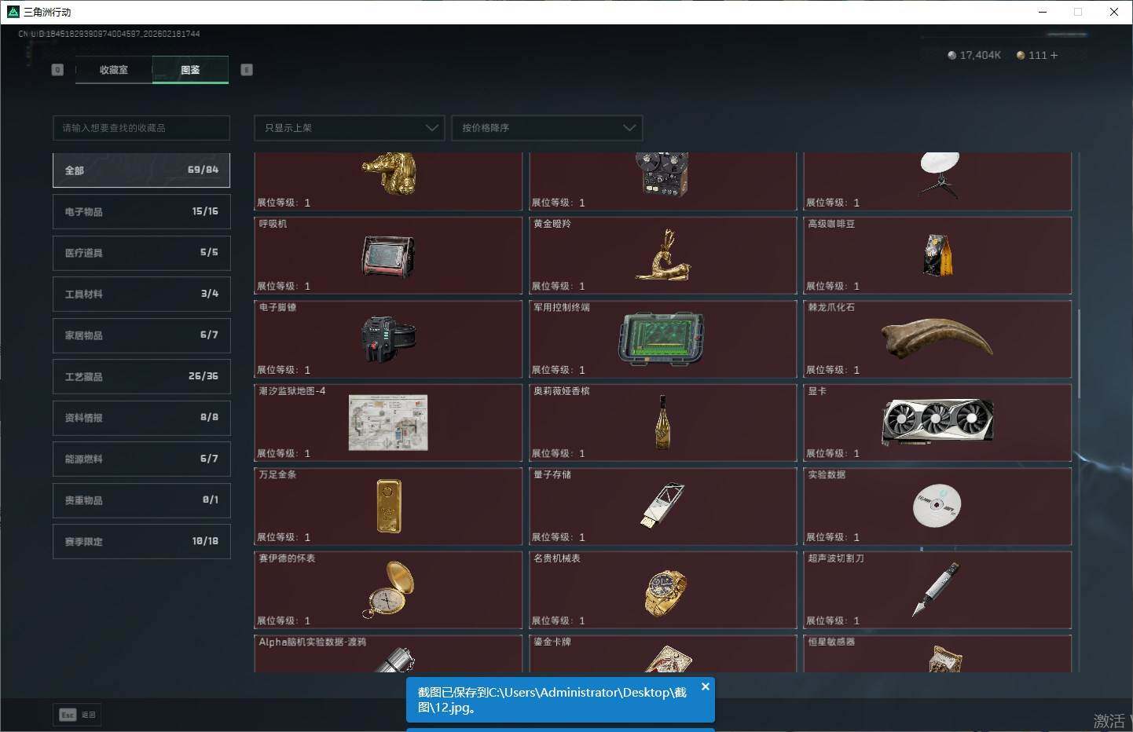Close the screenshot saved notification

(x=705, y=686)
